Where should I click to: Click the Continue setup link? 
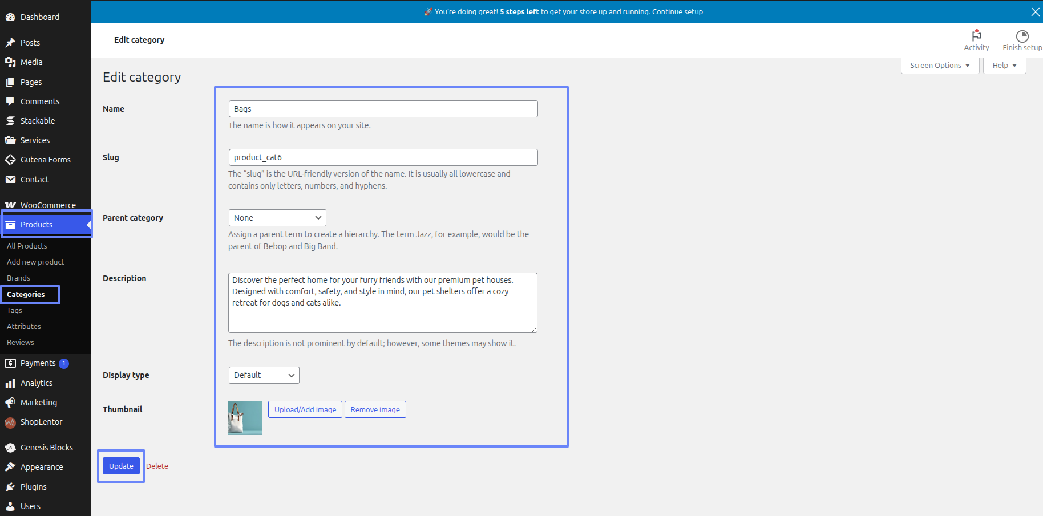(677, 12)
